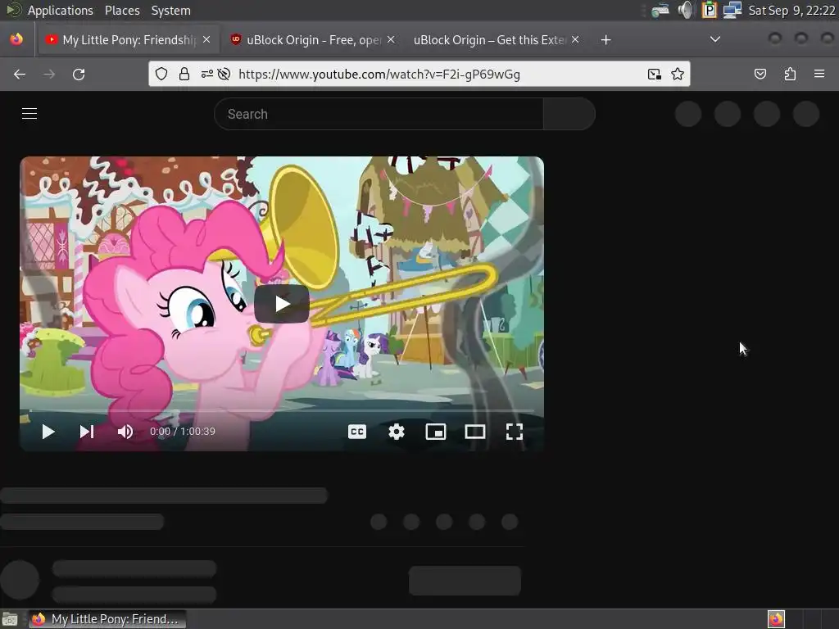Switch to theater mode

(x=475, y=432)
